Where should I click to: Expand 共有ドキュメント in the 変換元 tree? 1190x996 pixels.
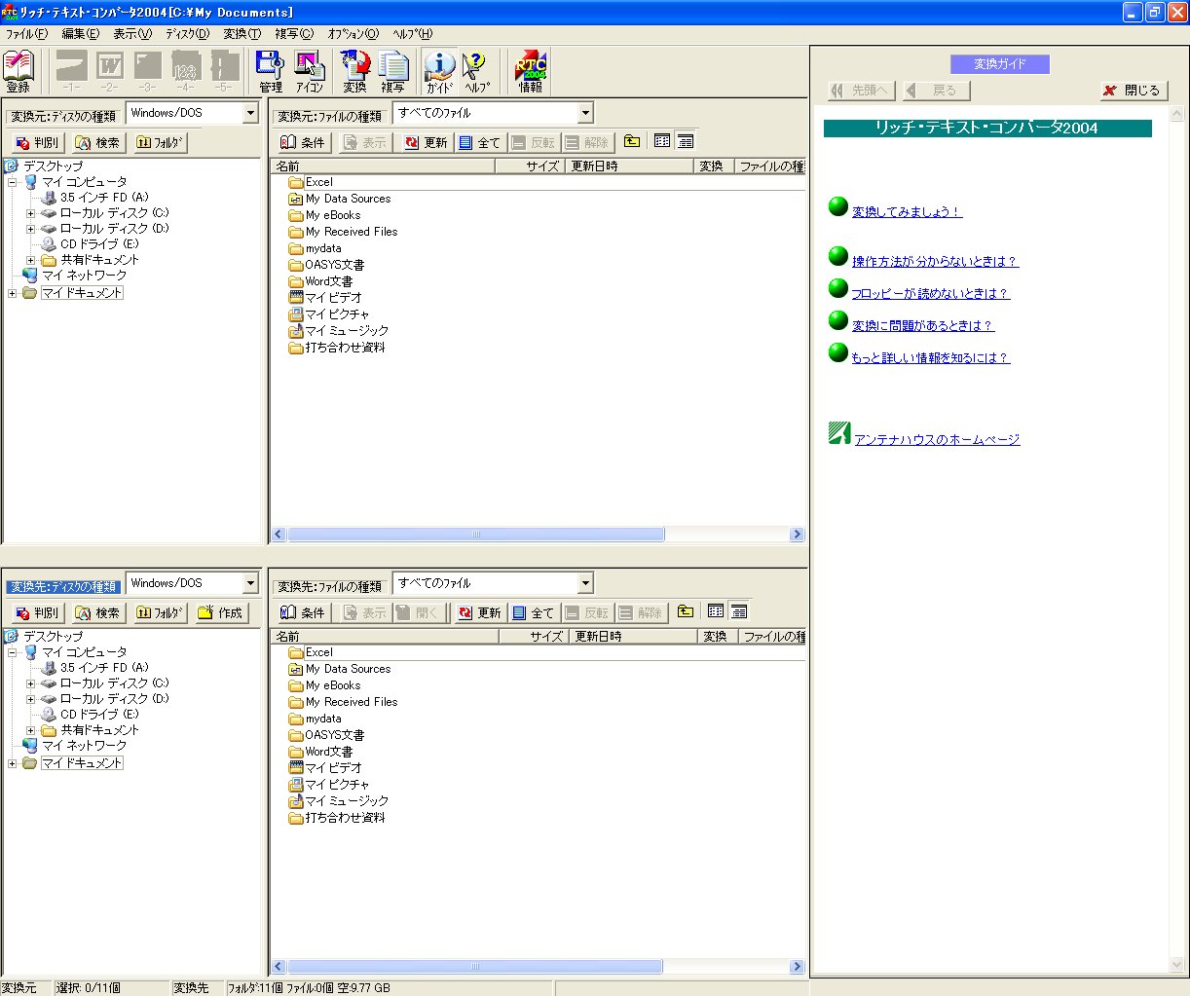click(30, 260)
